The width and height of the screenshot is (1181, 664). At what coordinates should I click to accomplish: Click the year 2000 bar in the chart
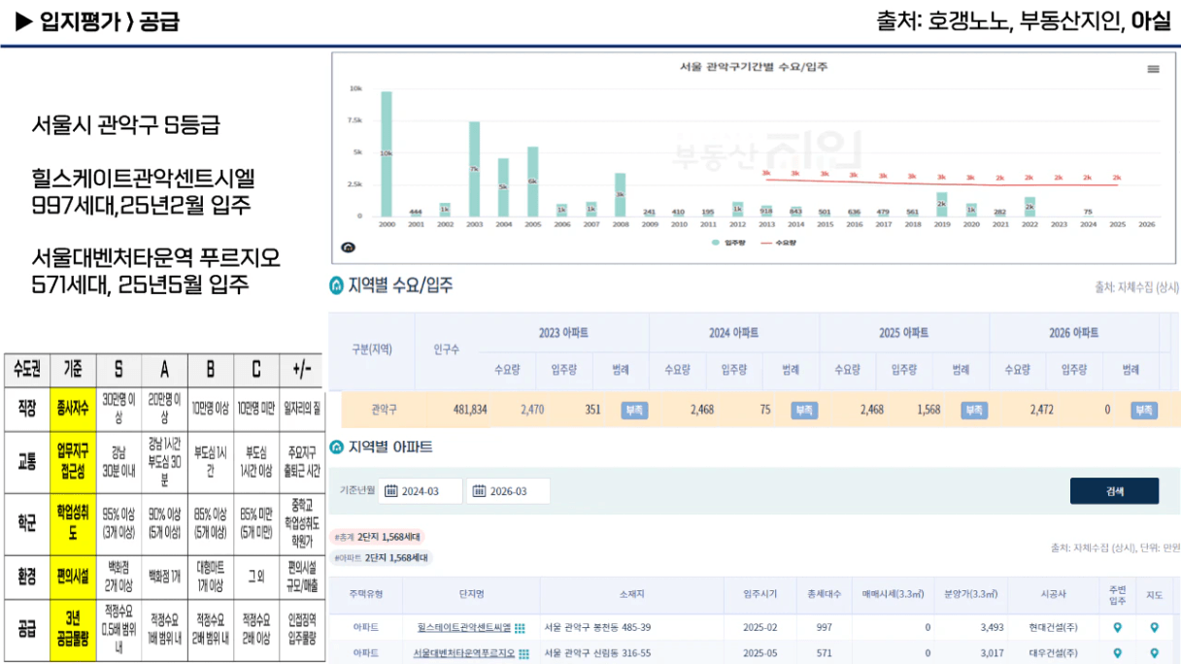(387, 153)
